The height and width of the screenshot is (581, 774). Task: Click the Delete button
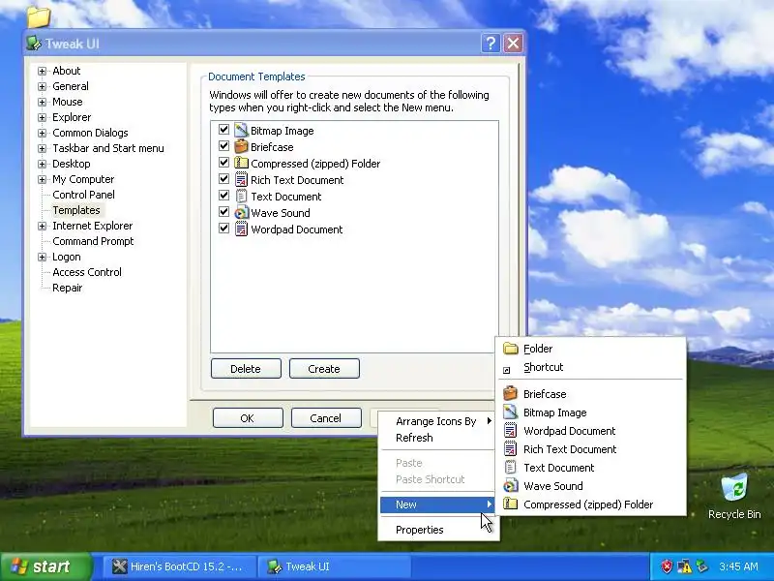(x=246, y=369)
